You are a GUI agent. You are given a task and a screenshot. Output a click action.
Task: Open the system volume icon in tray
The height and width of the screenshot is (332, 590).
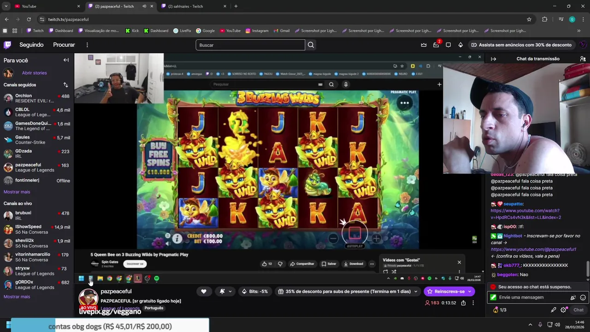[x=558, y=325]
